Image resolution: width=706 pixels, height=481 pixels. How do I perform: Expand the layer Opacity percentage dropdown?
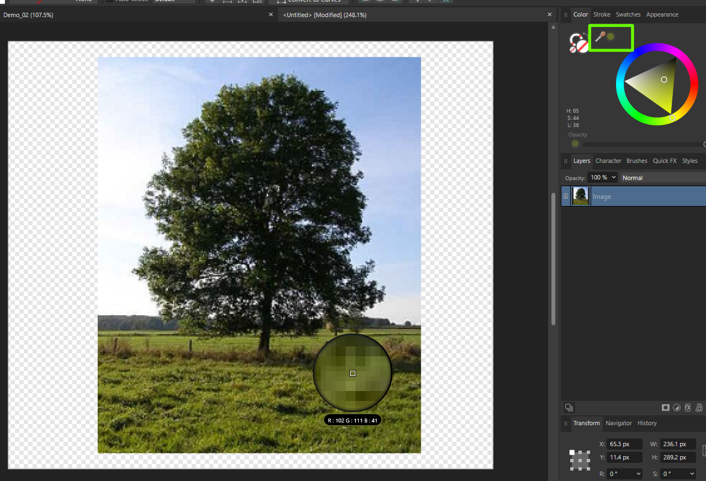coord(613,177)
